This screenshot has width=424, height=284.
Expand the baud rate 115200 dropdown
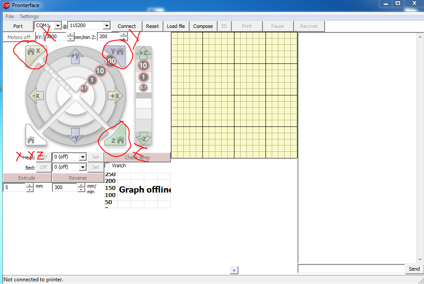[106, 26]
